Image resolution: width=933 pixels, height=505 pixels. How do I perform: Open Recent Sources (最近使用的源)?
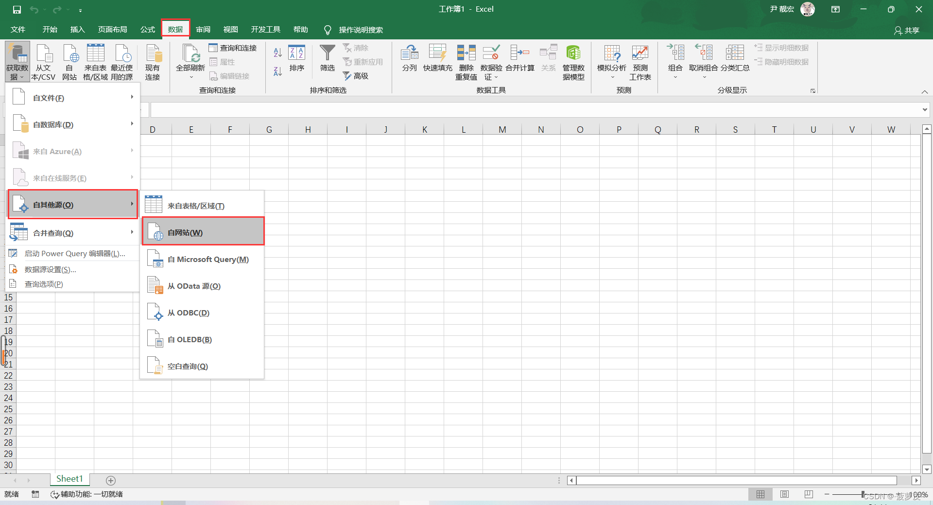[x=121, y=61]
